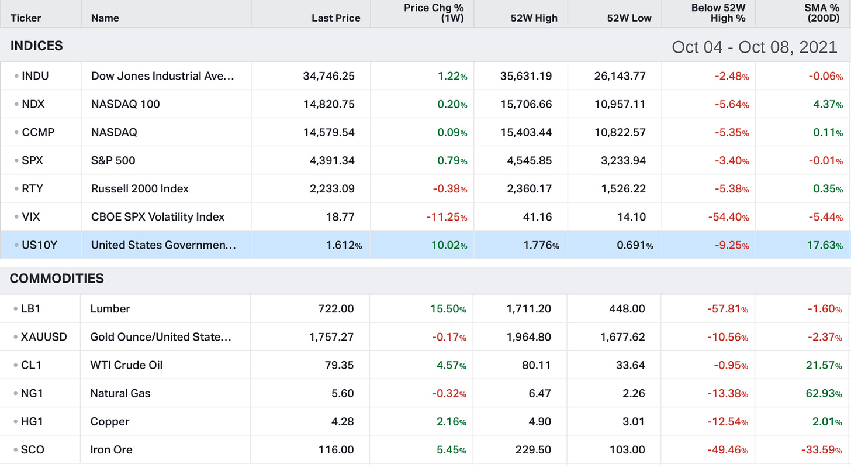Sort by Below 52W High % header
The width and height of the screenshot is (851, 471).
719,13
